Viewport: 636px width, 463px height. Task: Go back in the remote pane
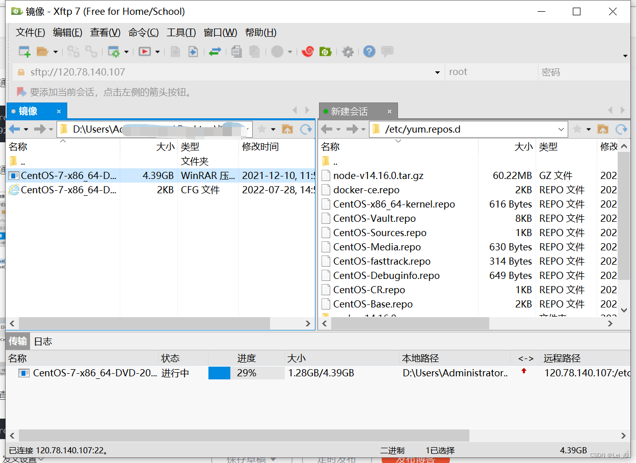pos(327,129)
